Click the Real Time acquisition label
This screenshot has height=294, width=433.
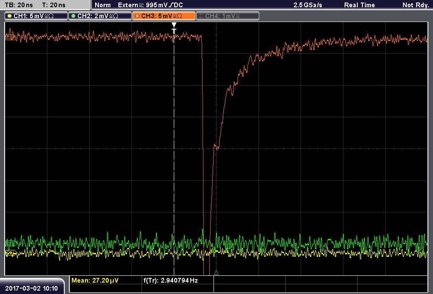(x=359, y=5)
